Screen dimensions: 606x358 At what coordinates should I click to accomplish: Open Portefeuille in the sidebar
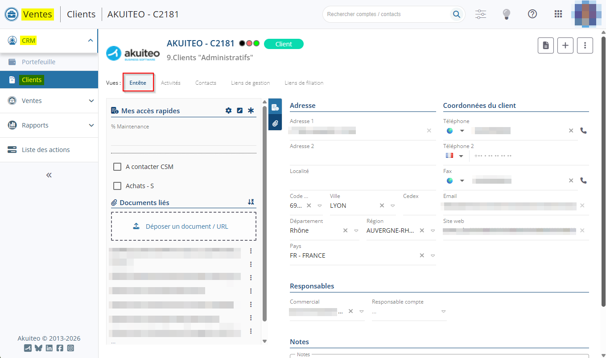pos(38,62)
